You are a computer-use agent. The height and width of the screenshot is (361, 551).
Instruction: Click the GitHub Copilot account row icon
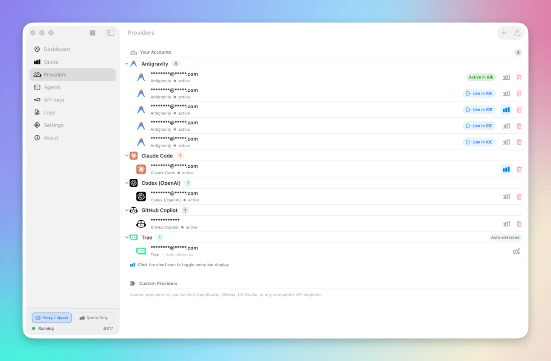click(x=141, y=224)
